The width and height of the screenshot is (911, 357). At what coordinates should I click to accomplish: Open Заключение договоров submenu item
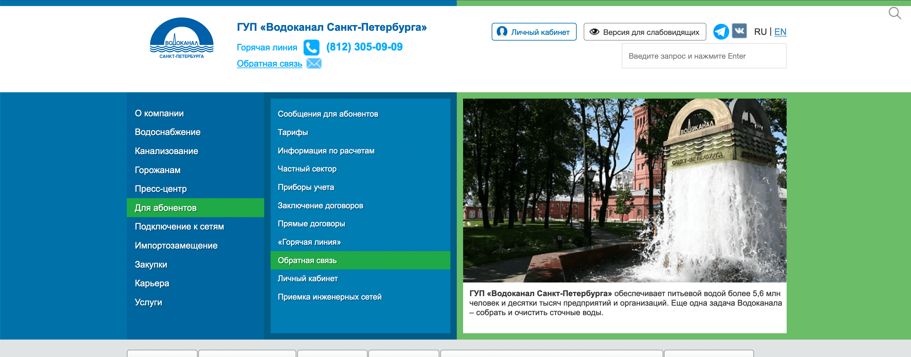coord(320,205)
